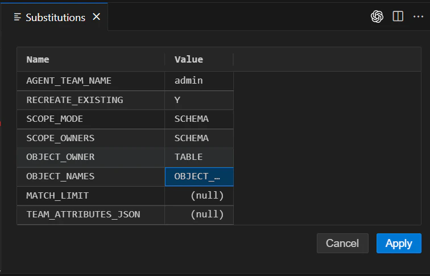Click the Apply button
The width and height of the screenshot is (430, 276).
click(399, 243)
